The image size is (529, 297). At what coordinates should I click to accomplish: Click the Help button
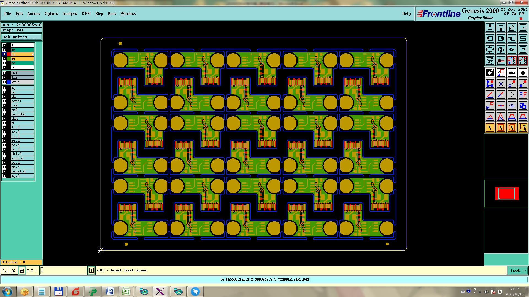406,13
